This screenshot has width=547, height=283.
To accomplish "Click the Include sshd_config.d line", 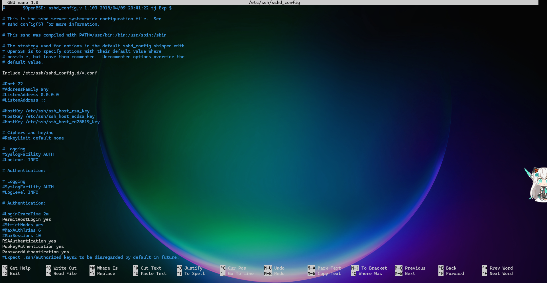I will [x=50, y=73].
